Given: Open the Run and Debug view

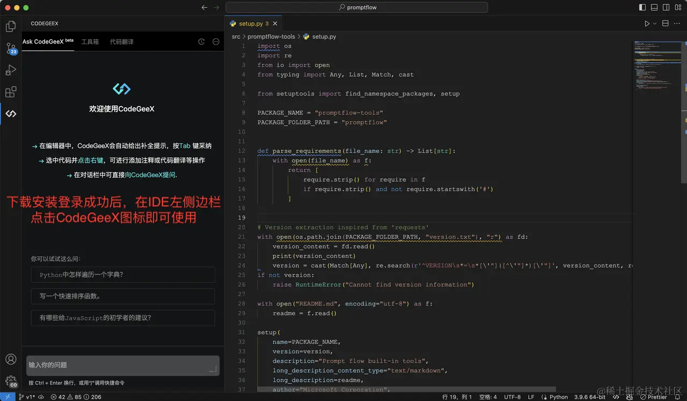Looking at the screenshot, I should [x=11, y=70].
